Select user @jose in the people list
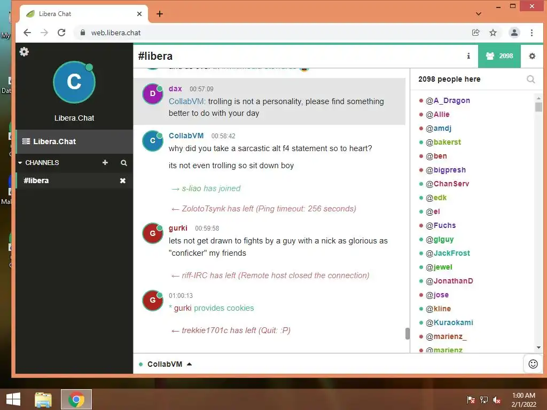The image size is (547, 410). (x=437, y=295)
